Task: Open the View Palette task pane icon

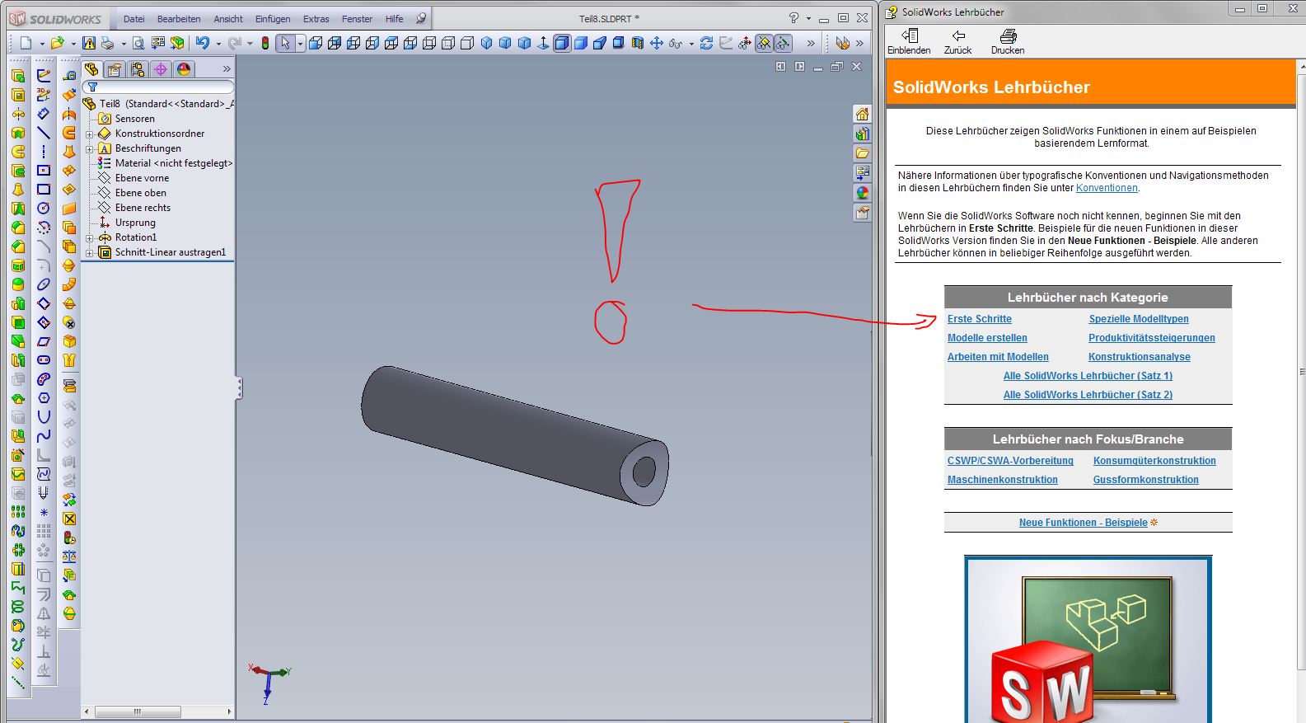Action: (862, 173)
